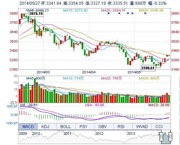Click the 幅:-0.33% change in header
Image resolution: width=180 pixels, height=145 pixels.
tap(157, 3)
